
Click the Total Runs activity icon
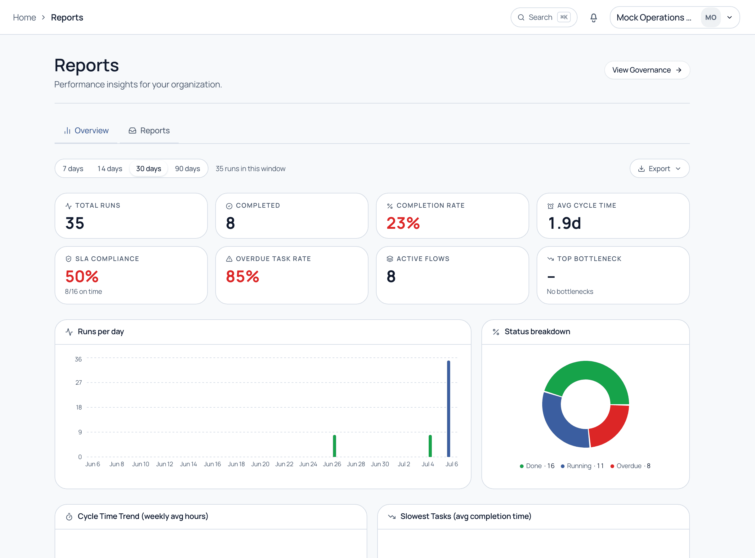pos(69,206)
